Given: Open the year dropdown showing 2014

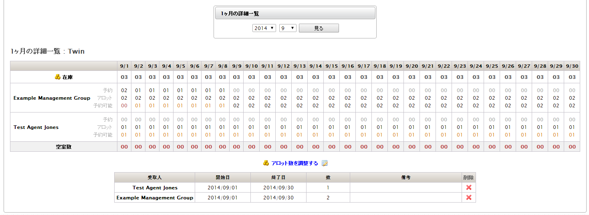Looking at the screenshot, I should pyautogui.click(x=264, y=28).
